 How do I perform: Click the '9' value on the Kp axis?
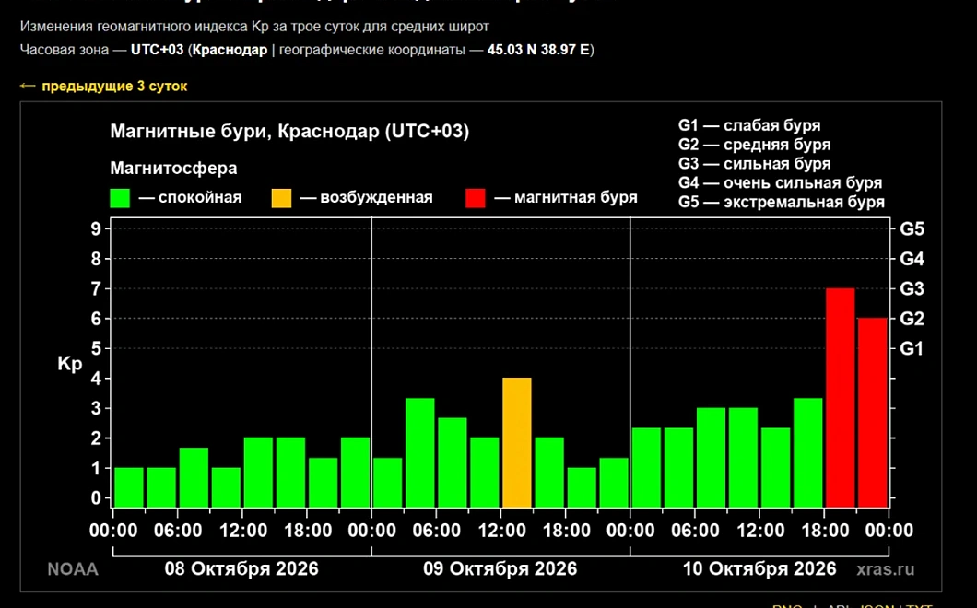[x=96, y=228]
